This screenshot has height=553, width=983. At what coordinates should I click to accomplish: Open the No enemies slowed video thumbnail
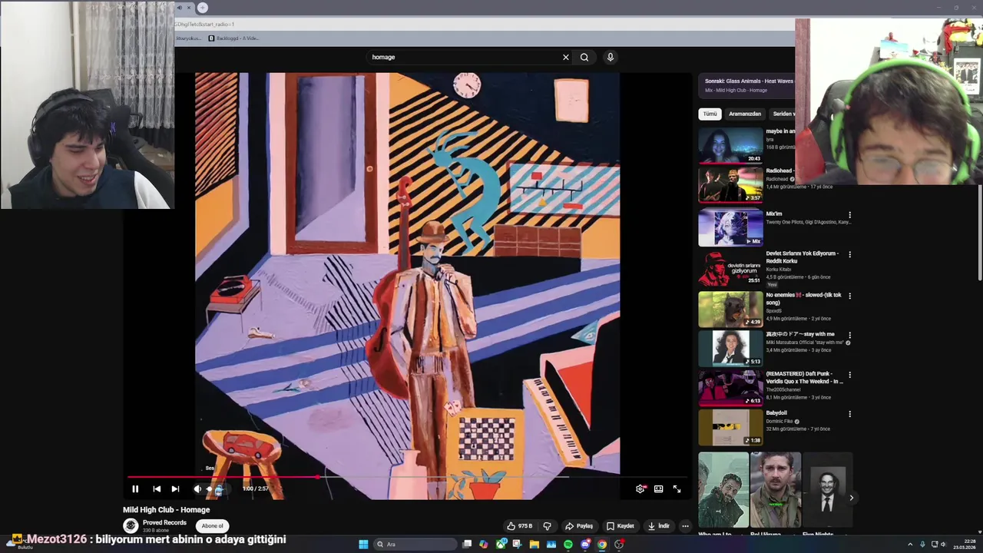(x=730, y=308)
